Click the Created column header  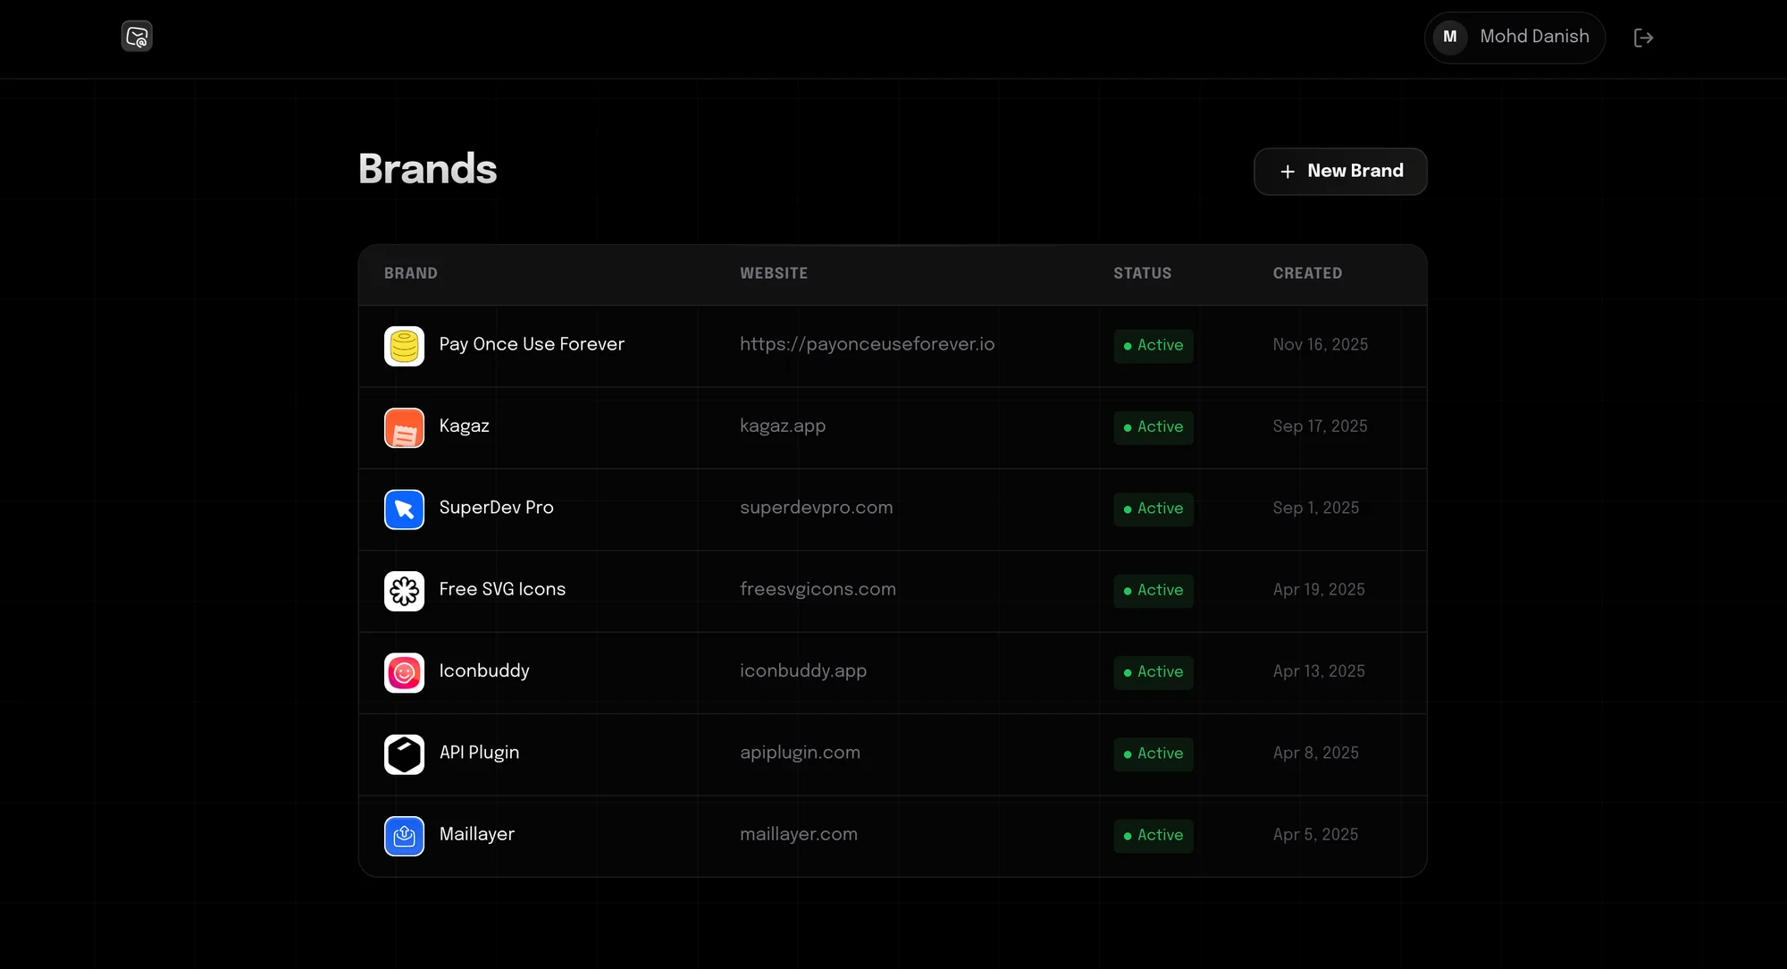coord(1306,274)
